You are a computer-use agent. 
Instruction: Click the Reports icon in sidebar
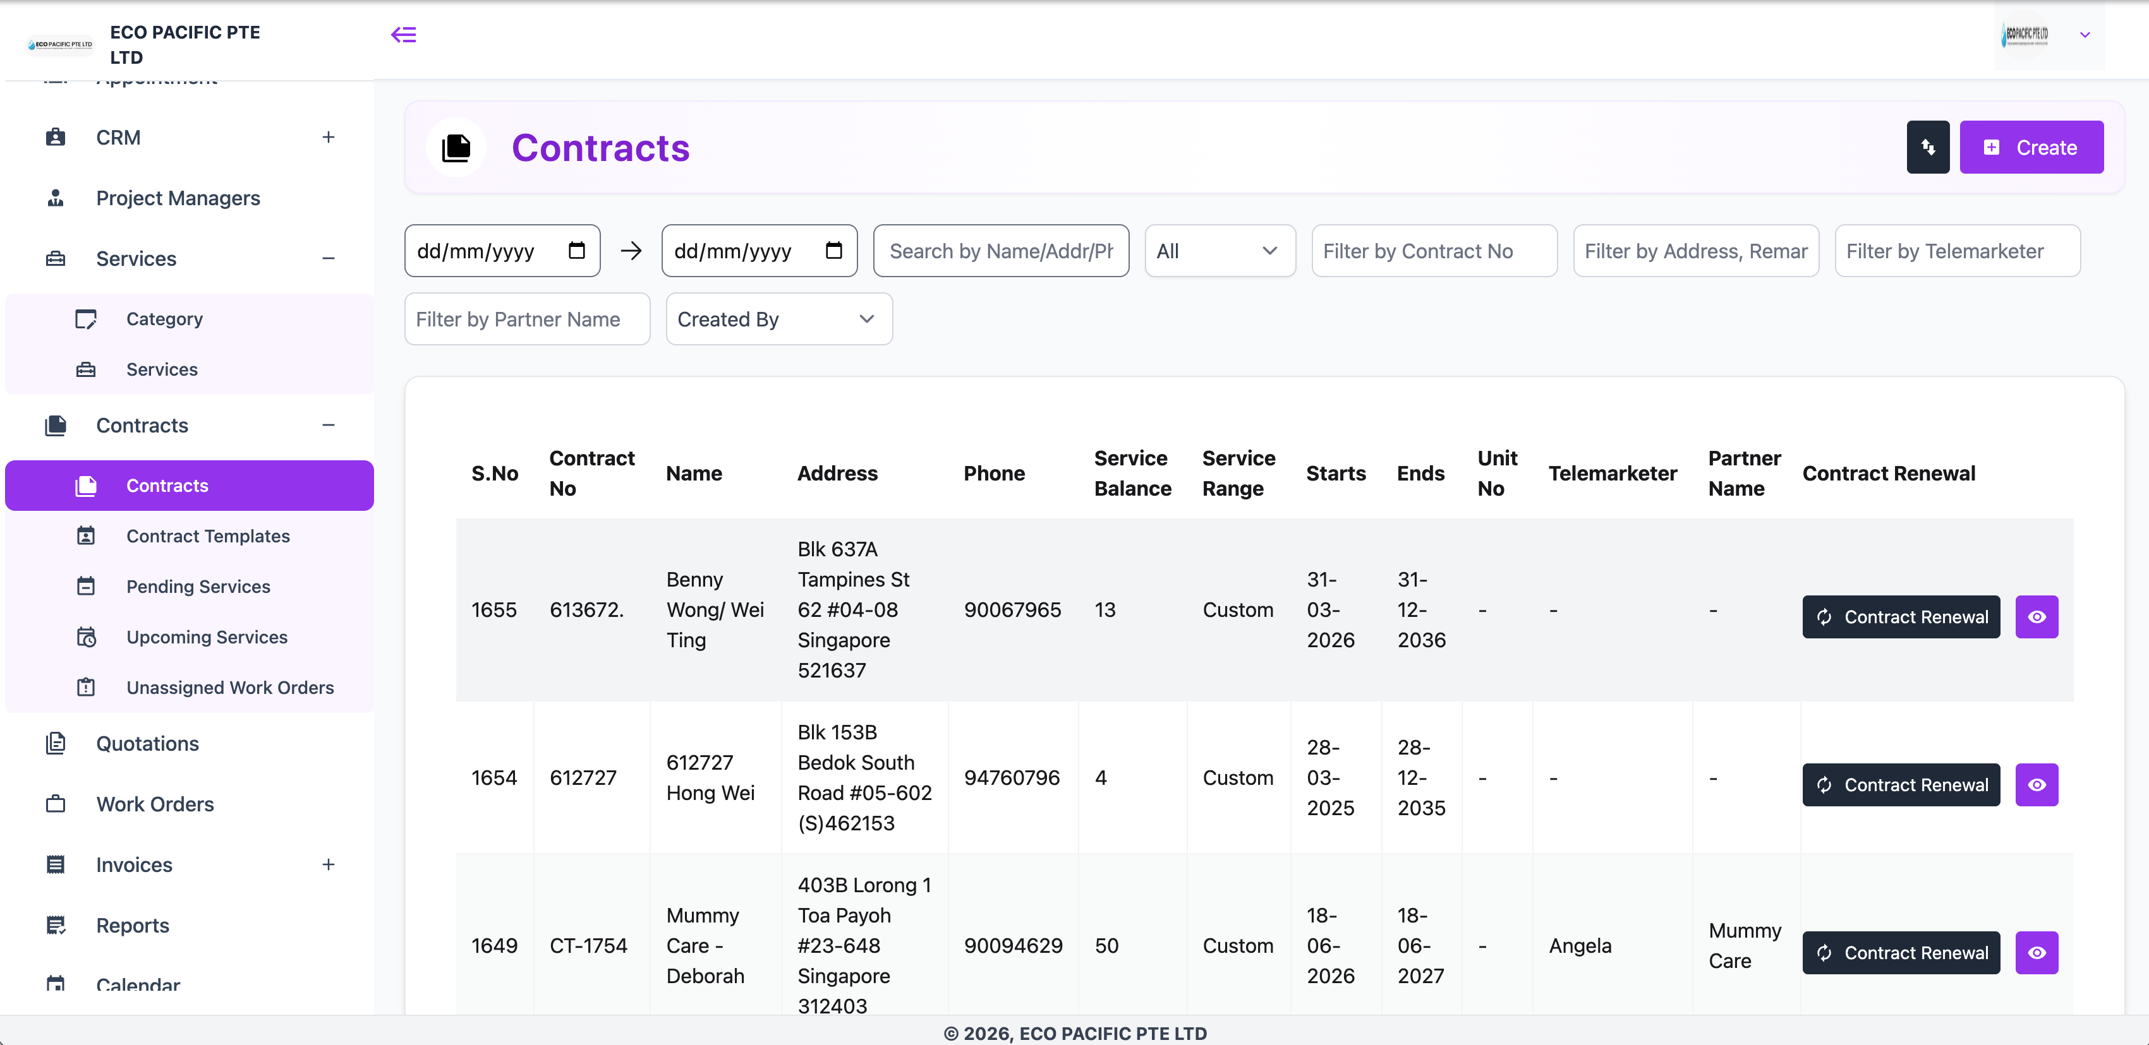[56, 925]
